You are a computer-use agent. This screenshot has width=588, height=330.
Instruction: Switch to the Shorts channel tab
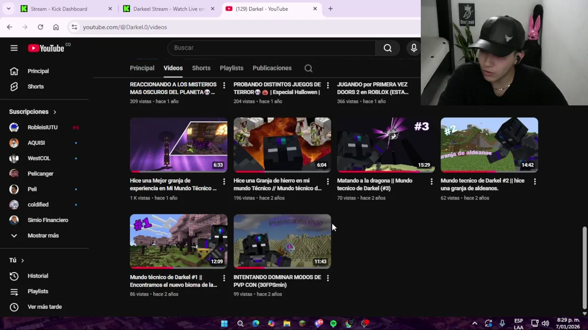[201, 68]
